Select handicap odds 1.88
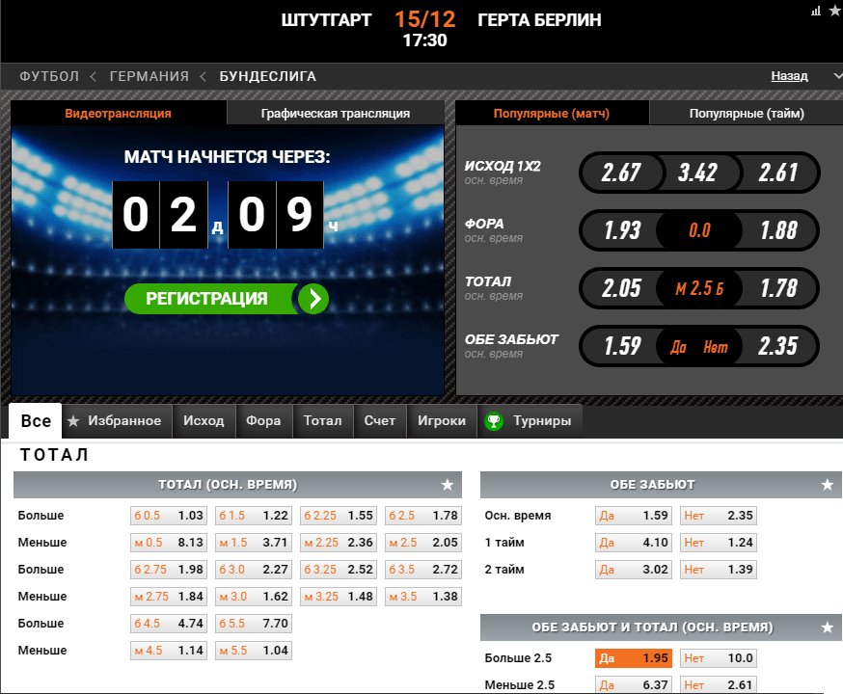Image resolution: width=843 pixels, height=694 pixels. pos(778,230)
